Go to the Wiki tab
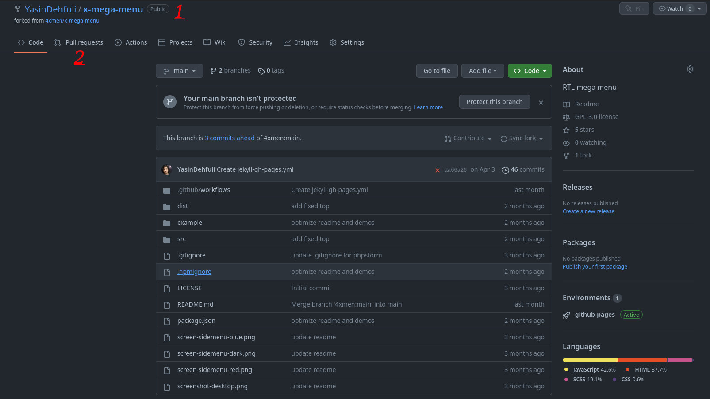The width and height of the screenshot is (710, 399). click(x=215, y=42)
